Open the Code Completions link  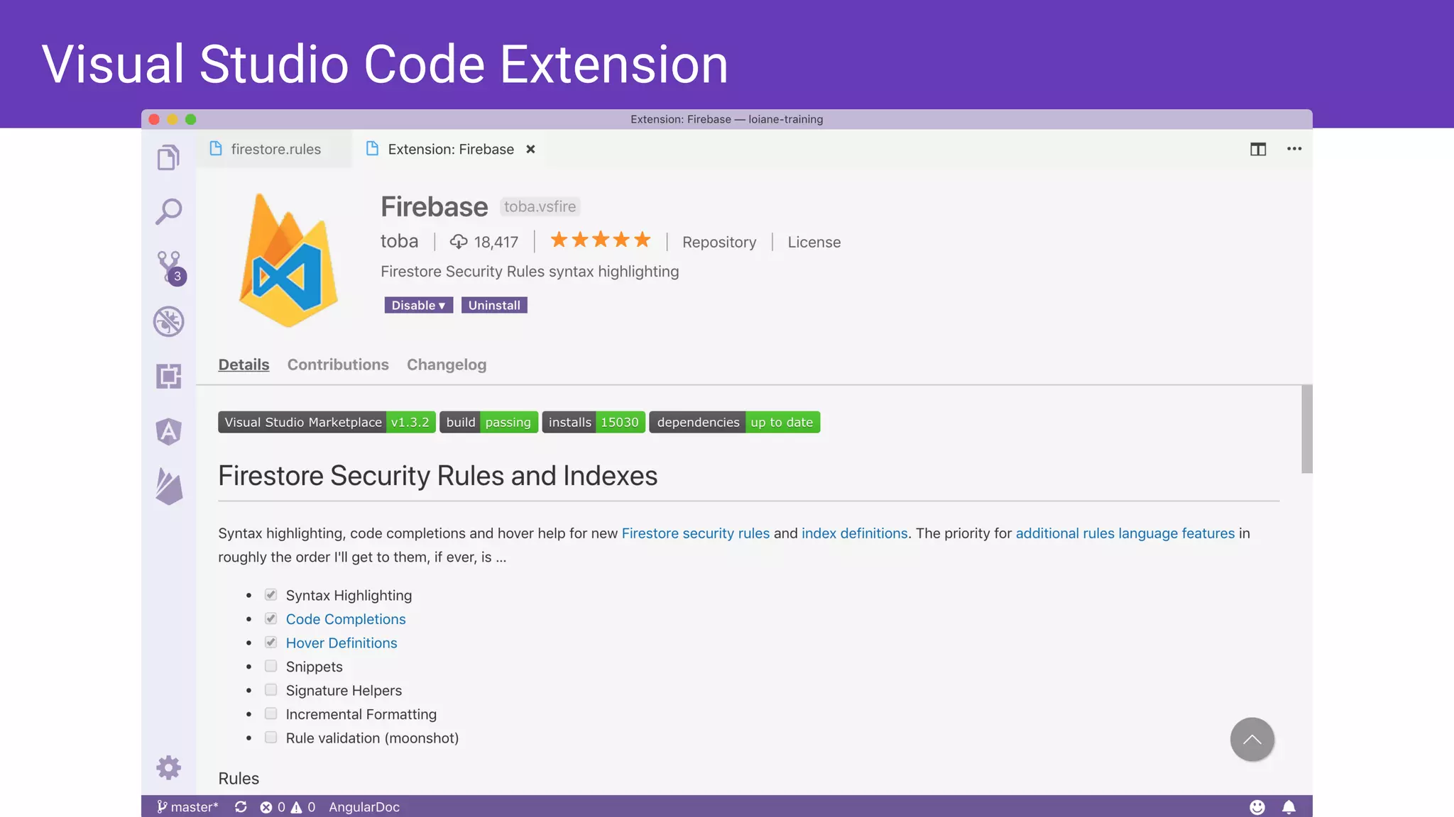pyautogui.click(x=346, y=619)
